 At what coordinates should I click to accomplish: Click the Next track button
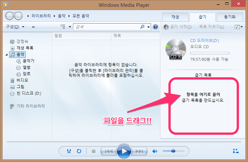click(x=139, y=151)
